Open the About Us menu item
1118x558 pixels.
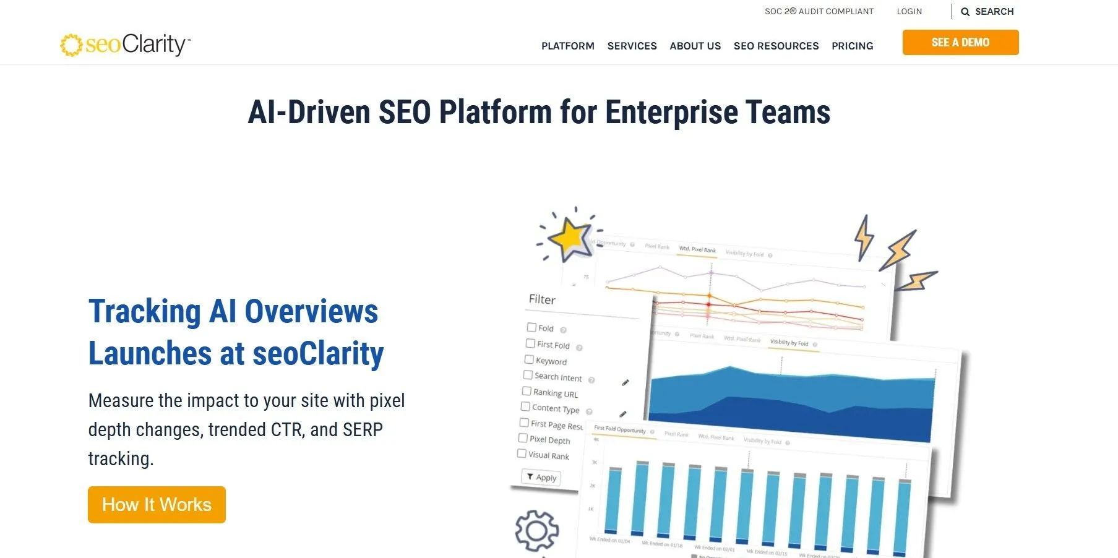click(695, 46)
